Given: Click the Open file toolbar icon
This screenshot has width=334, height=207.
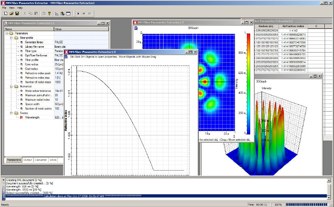Looking at the screenshot, I should tap(11, 13).
